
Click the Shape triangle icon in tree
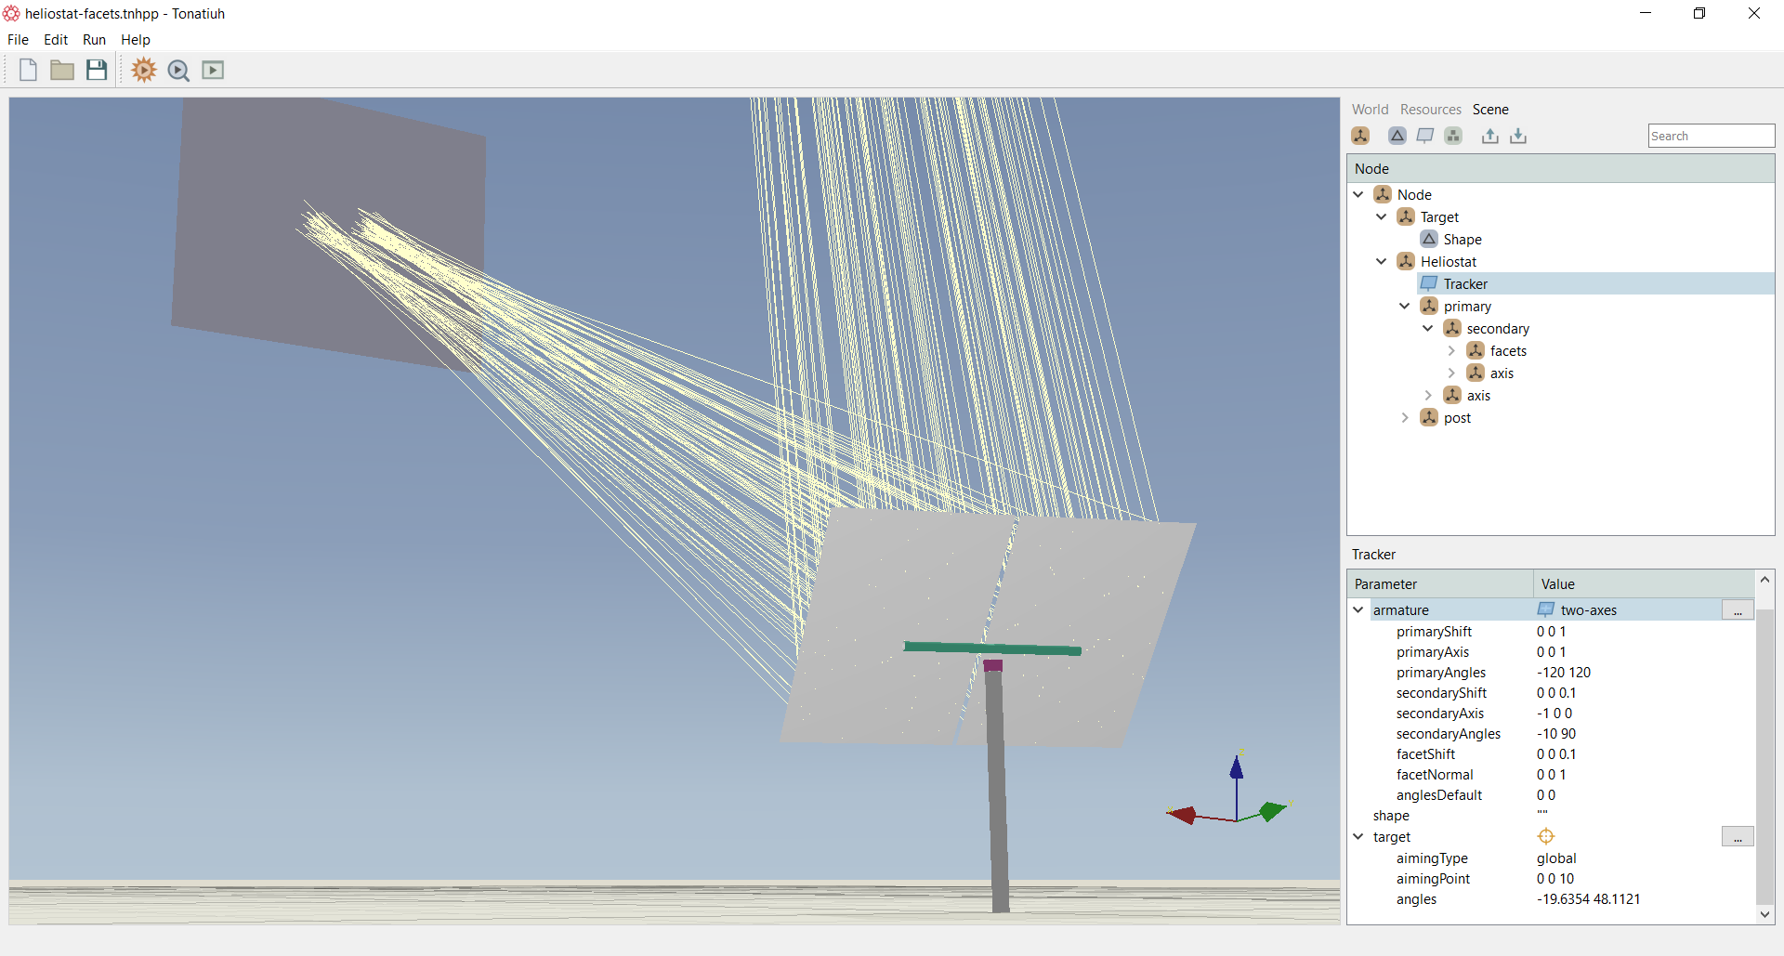(1429, 239)
